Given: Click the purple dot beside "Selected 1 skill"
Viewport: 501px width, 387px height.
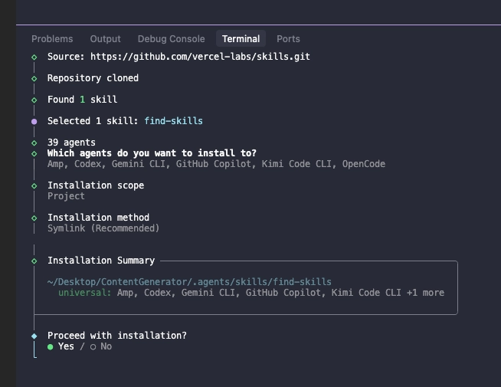Looking at the screenshot, I should 34,121.
